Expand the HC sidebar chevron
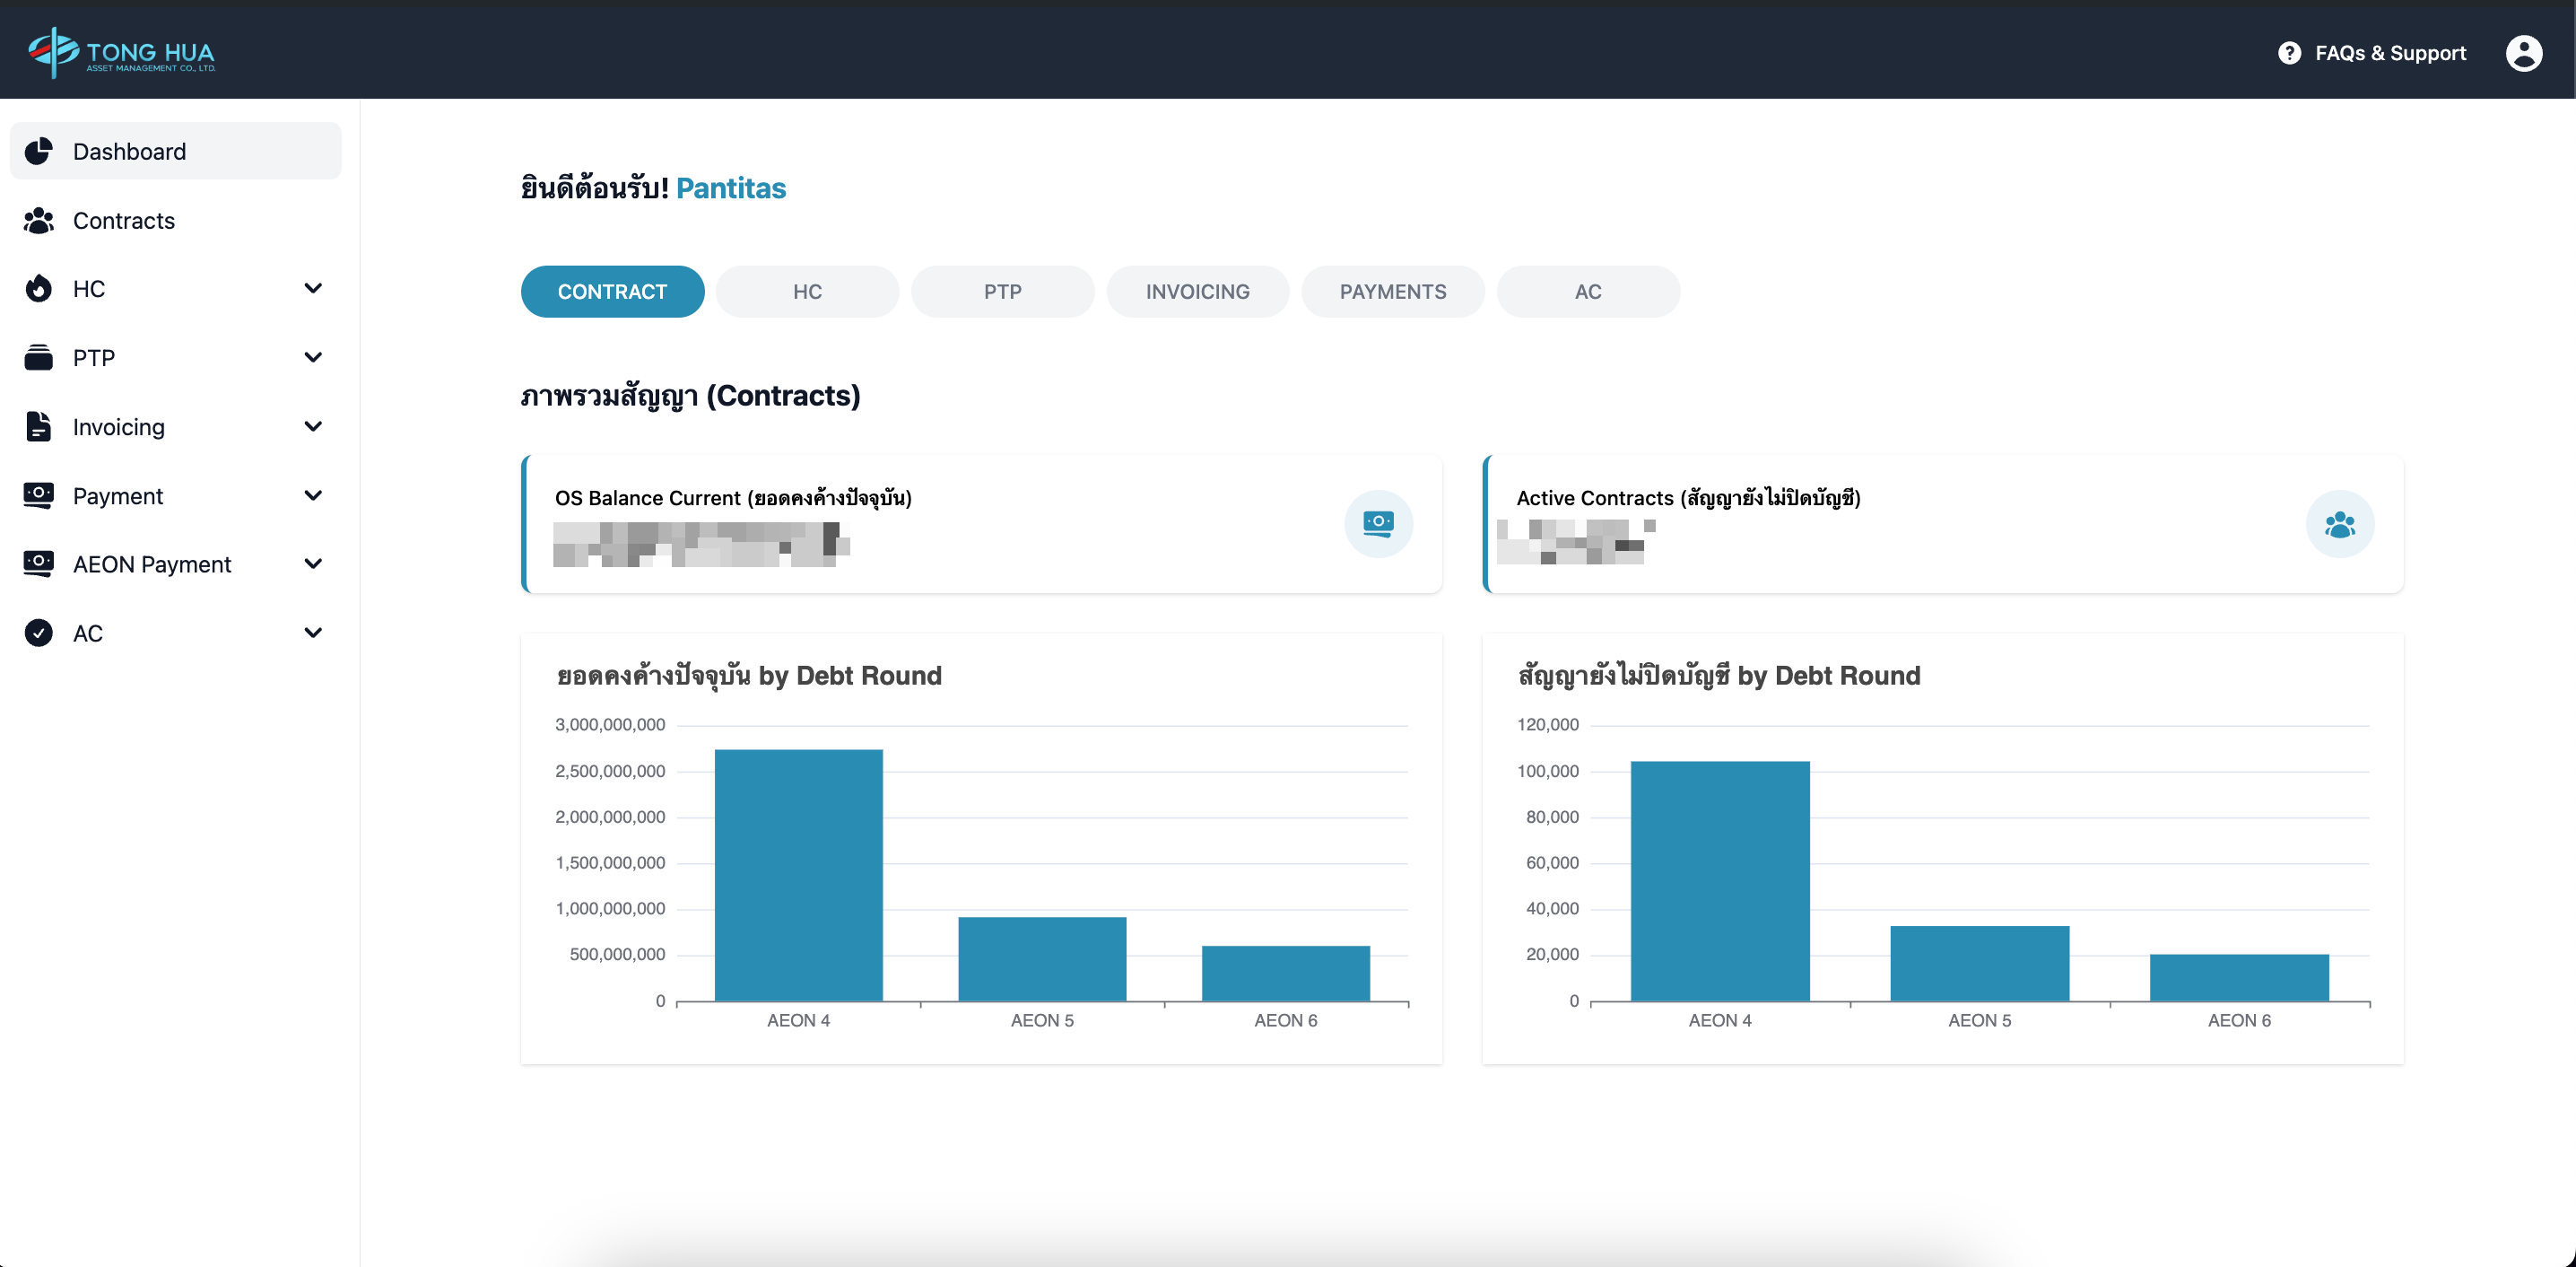The height and width of the screenshot is (1267, 2576). coord(313,289)
